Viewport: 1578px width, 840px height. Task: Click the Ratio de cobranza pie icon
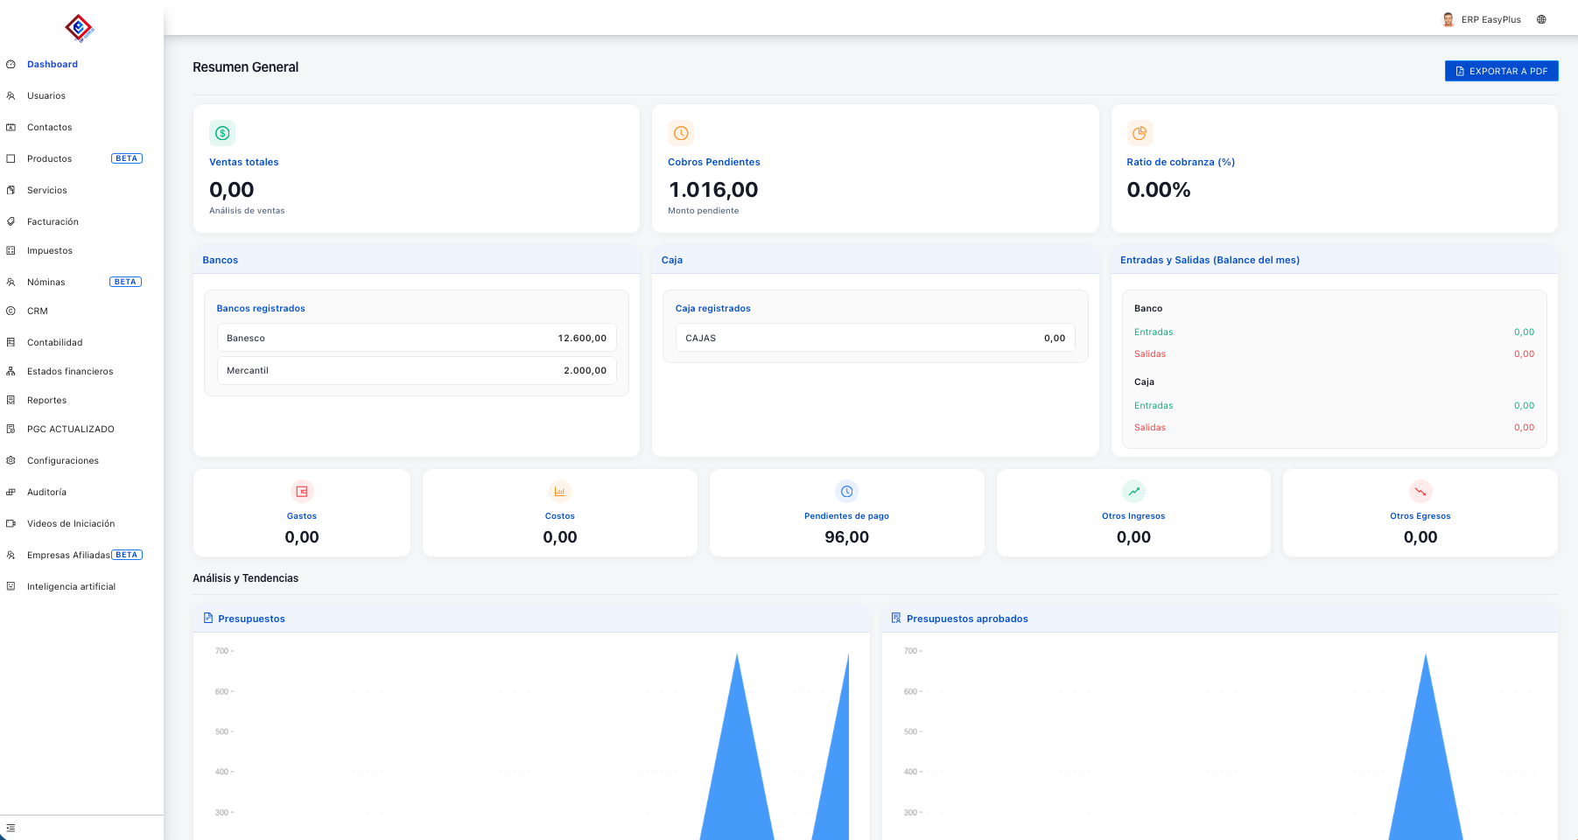tap(1140, 133)
